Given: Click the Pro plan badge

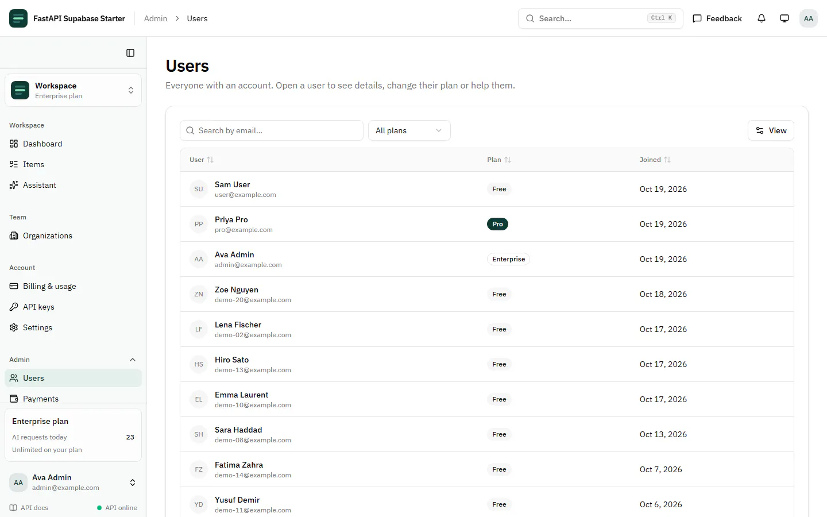Looking at the screenshot, I should click(x=497, y=224).
